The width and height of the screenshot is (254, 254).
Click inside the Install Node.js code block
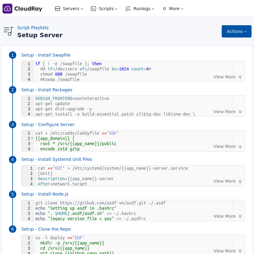click(123, 211)
